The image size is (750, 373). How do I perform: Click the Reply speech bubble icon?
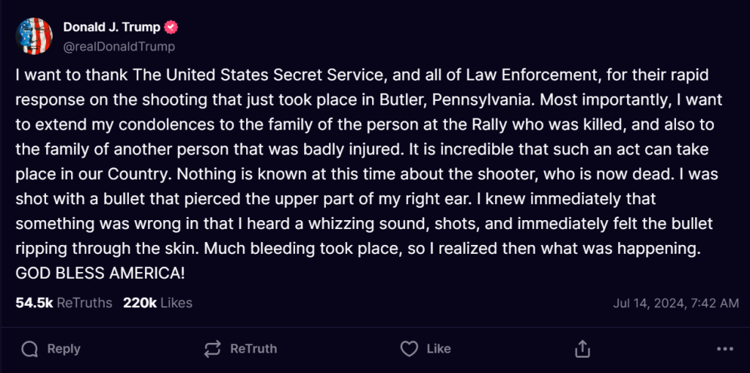point(30,349)
